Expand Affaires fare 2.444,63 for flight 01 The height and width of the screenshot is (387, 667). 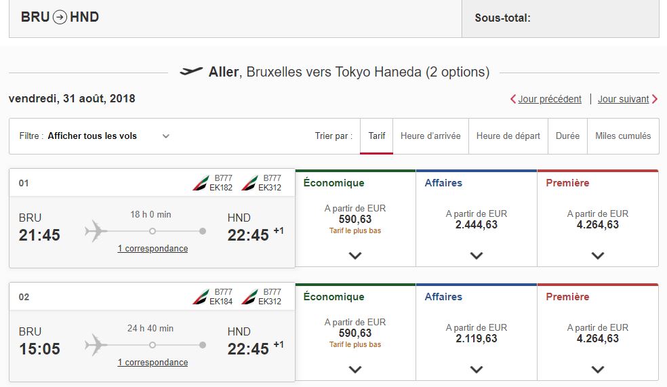[x=477, y=256]
